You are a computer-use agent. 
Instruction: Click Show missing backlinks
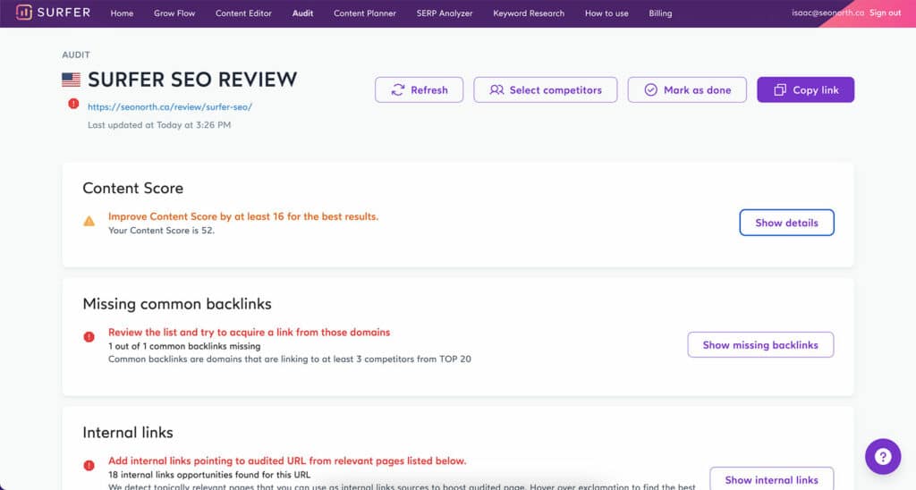point(760,344)
